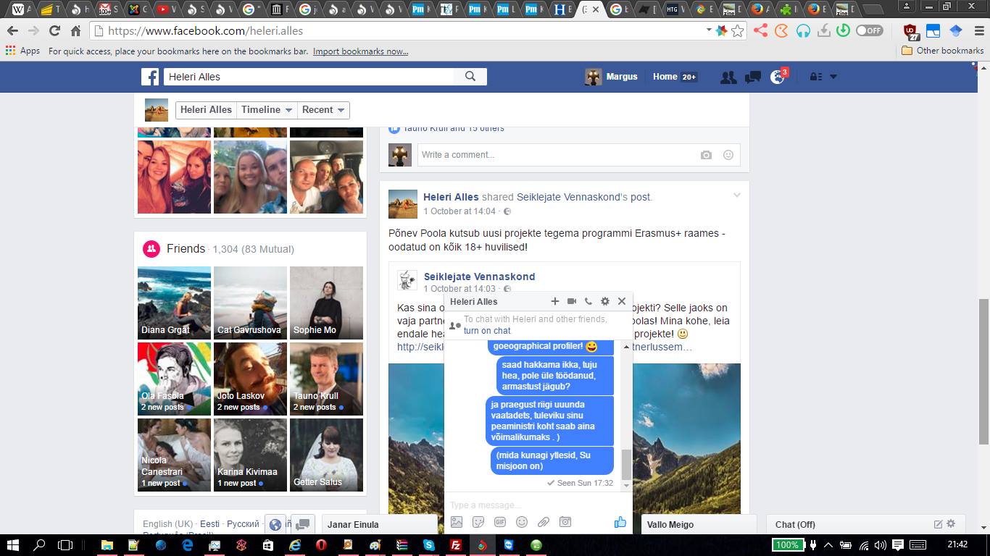Click the headphones extension icon
990x556 pixels.
click(x=802, y=30)
